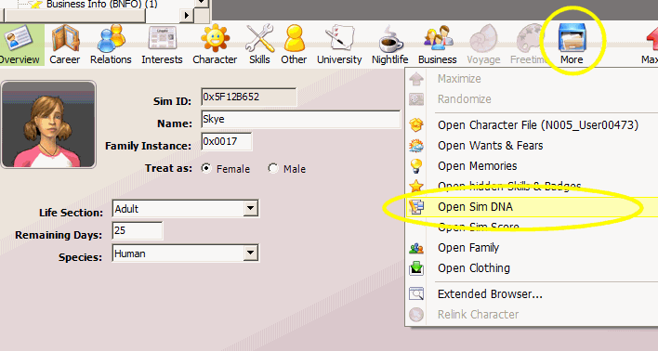Click the Wants & Fears cloud icon

[x=416, y=146]
